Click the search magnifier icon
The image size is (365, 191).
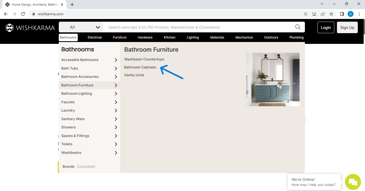298,27
